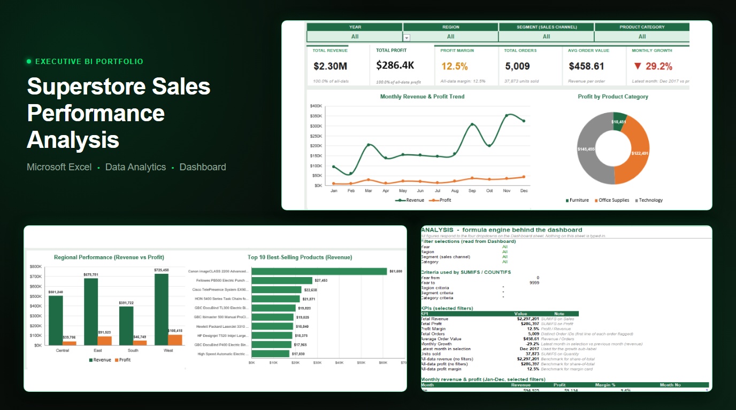This screenshot has width=736, height=410.
Task: Click the Average Order Value row label in Analysis
Action: 441,339
